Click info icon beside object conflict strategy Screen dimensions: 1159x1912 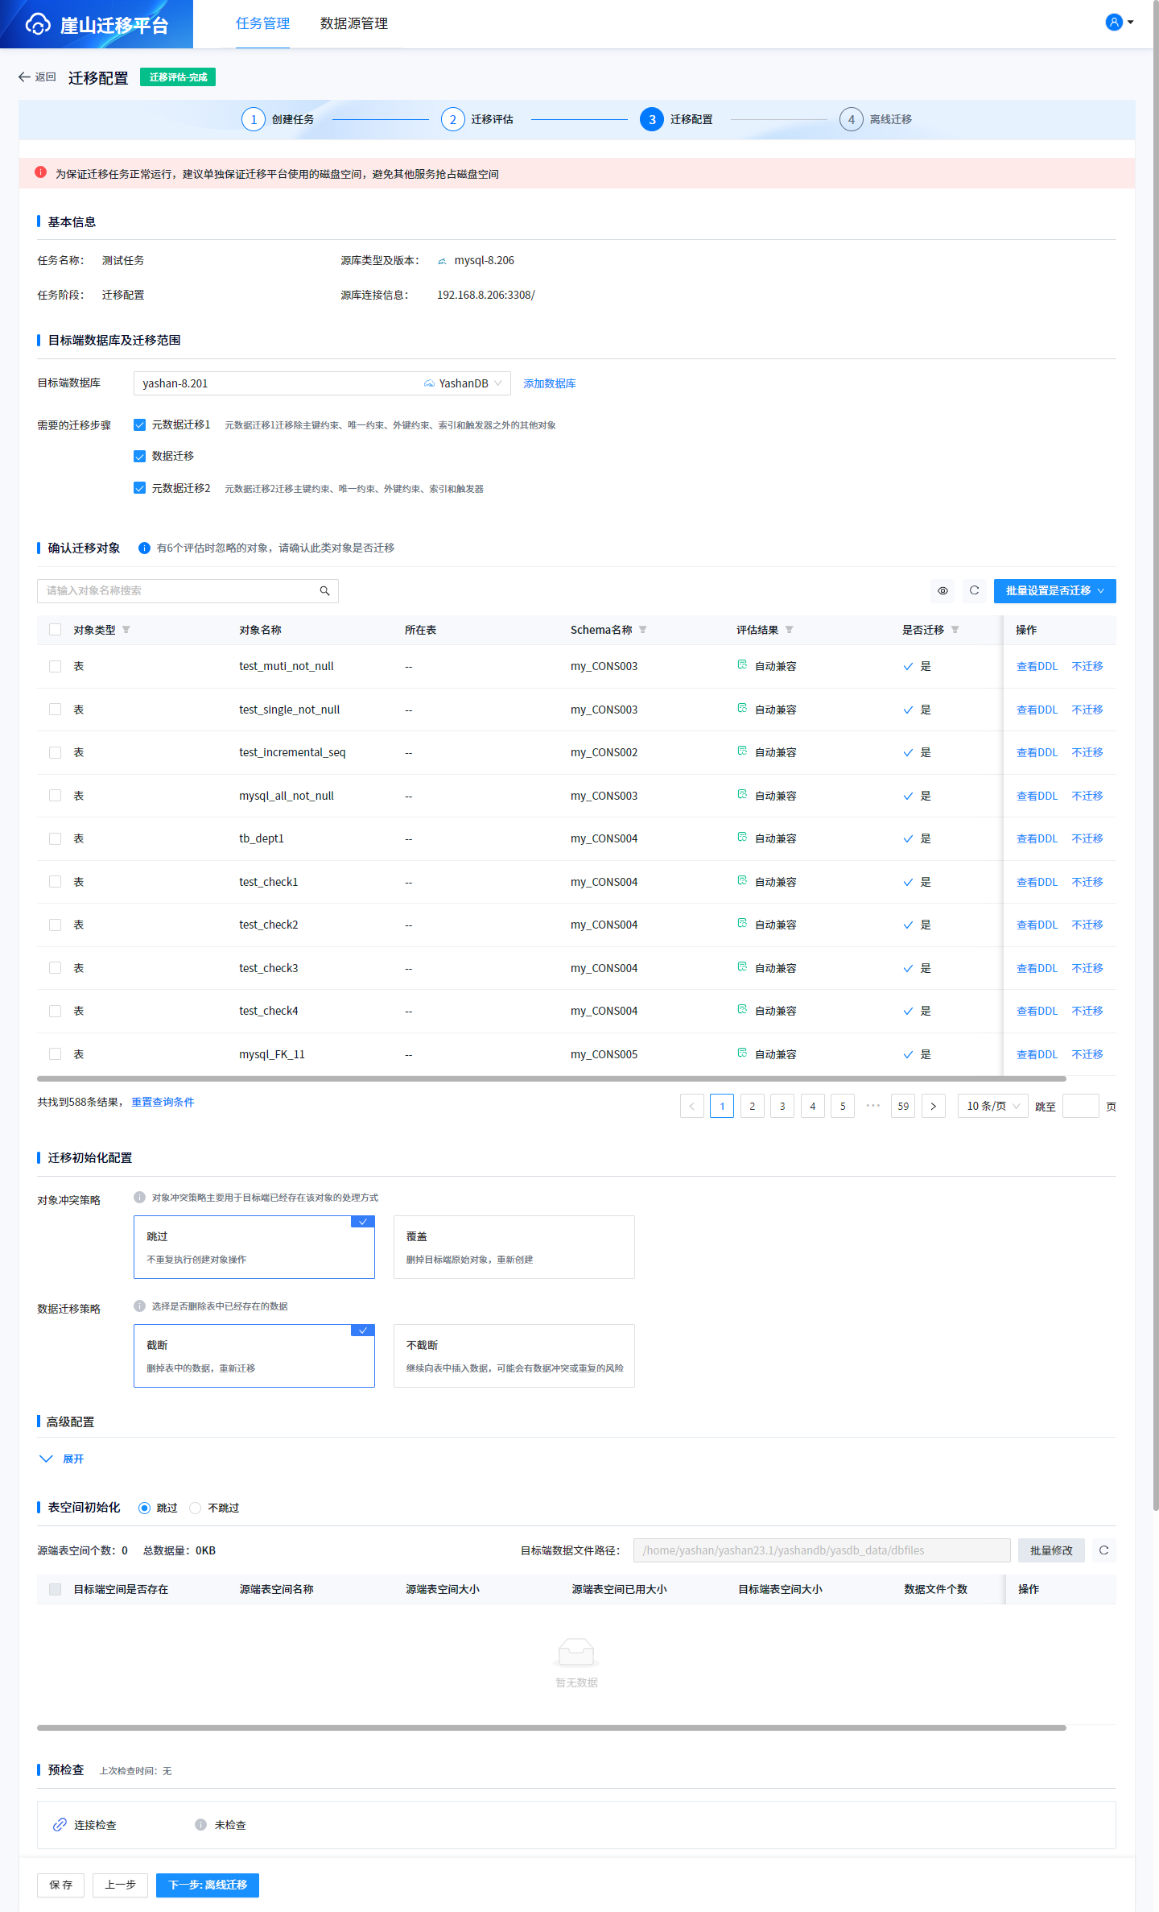point(139,1198)
